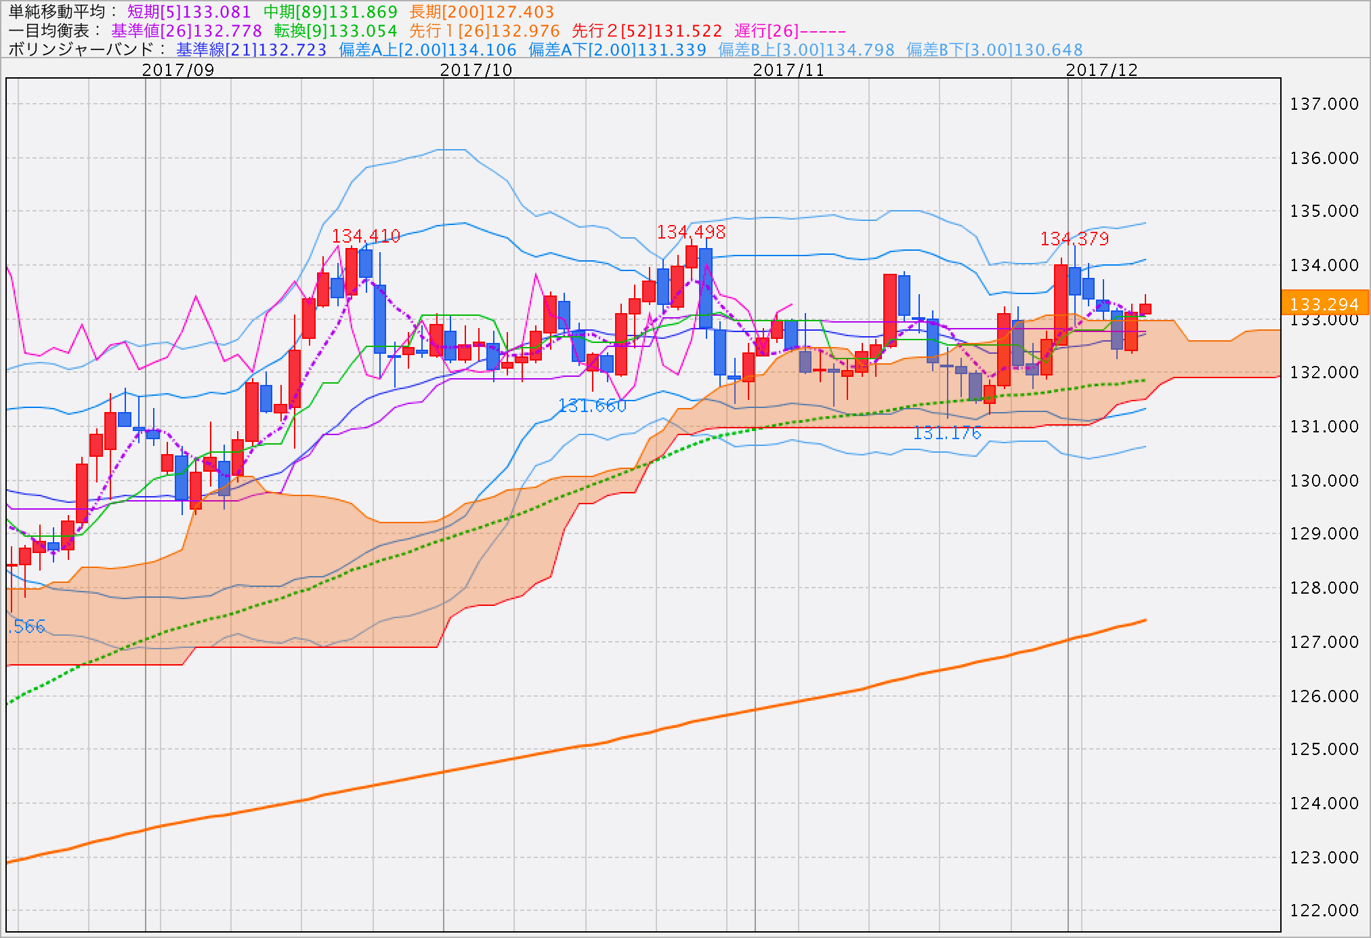
Task: Click the 先行2[52]131.522 legend entry
Action: pos(647,30)
